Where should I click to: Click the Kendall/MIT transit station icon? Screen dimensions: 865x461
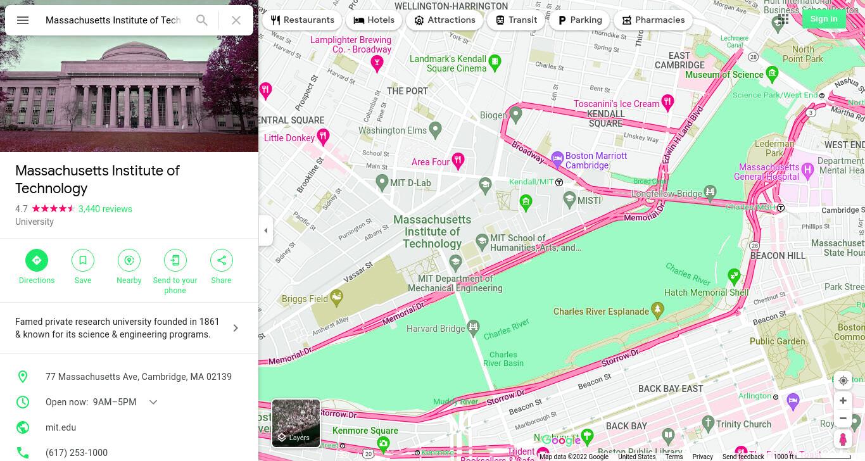click(559, 182)
